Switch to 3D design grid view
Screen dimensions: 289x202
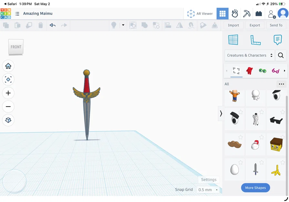pos(222,14)
